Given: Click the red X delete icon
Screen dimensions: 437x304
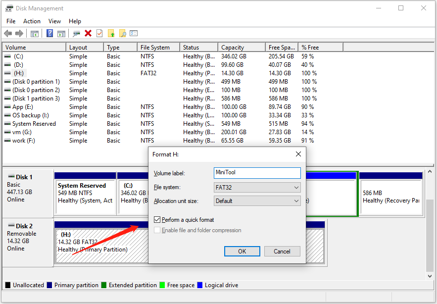Looking at the screenshot, I should coord(88,33).
